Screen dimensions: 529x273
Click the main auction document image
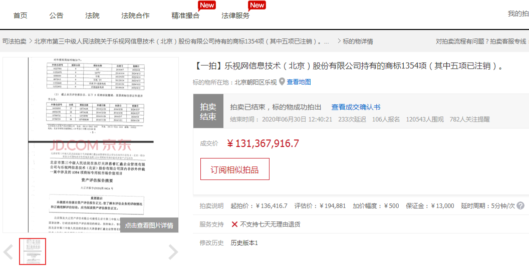pyautogui.click(x=91, y=144)
